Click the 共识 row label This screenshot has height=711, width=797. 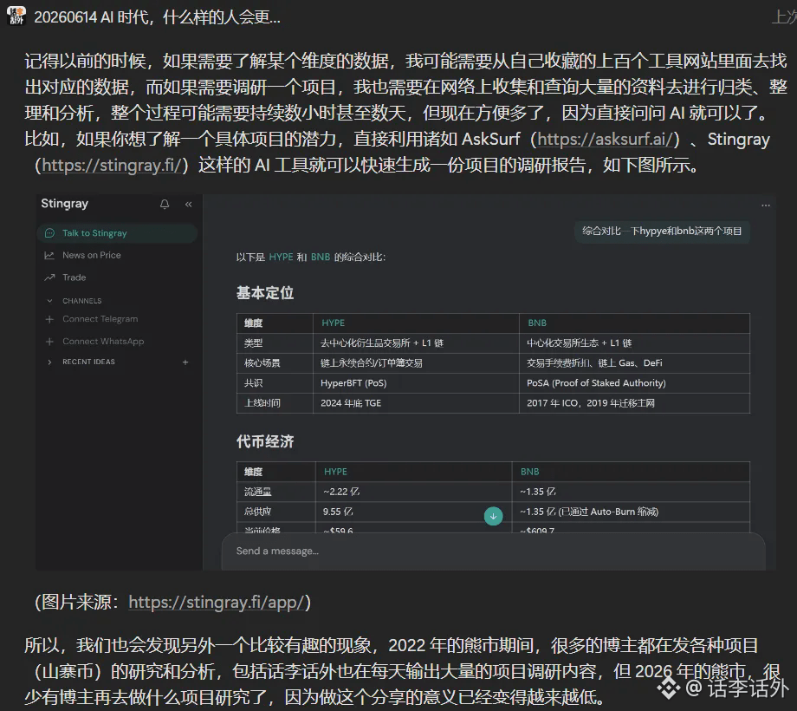[253, 383]
